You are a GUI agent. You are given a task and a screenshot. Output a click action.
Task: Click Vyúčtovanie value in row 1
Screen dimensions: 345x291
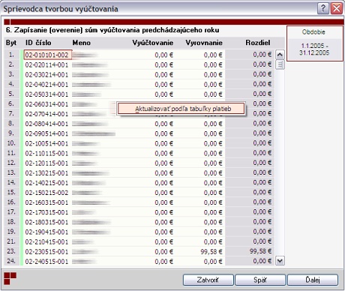163,55
